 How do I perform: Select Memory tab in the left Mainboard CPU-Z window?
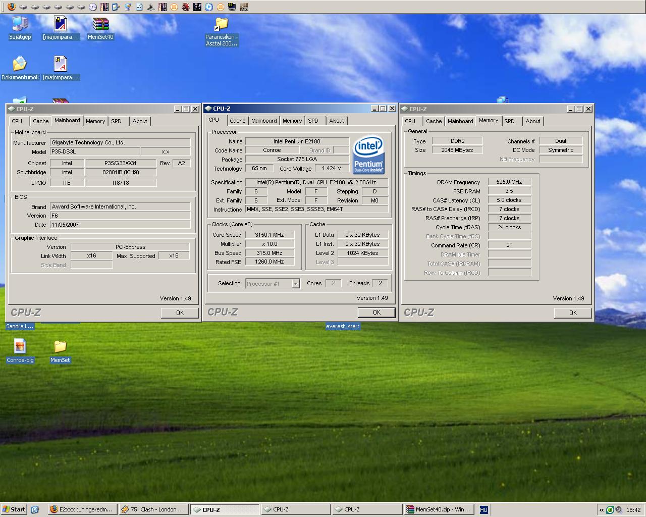pos(95,121)
